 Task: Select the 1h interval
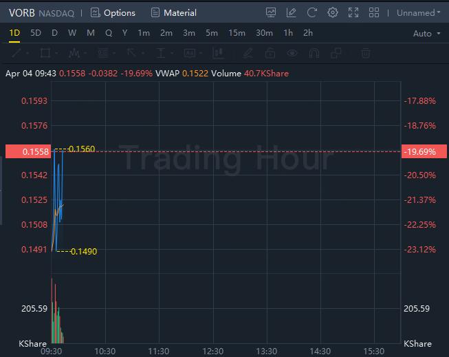(288, 33)
